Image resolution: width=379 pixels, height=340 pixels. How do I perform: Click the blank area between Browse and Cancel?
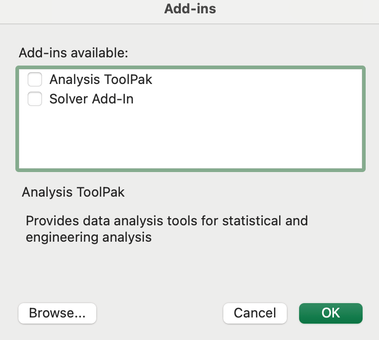click(x=159, y=313)
